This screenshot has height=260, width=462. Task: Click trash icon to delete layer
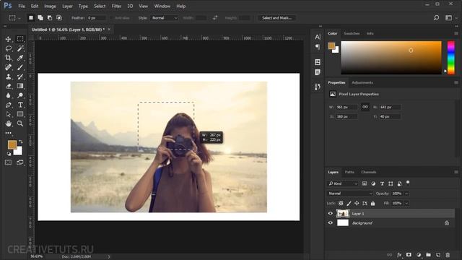click(448, 255)
